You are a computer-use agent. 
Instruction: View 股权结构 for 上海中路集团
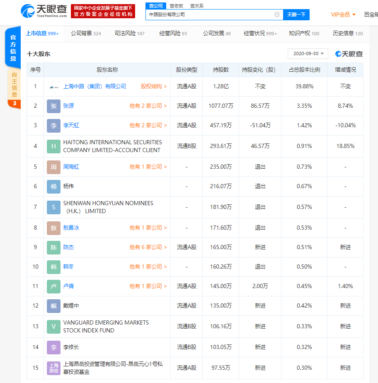[154, 87]
